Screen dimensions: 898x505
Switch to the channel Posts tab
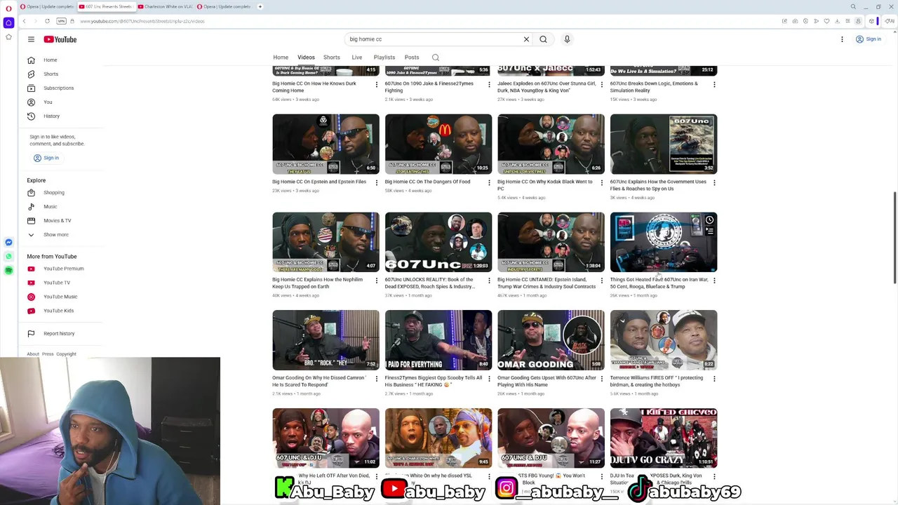[x=412, y=58]
